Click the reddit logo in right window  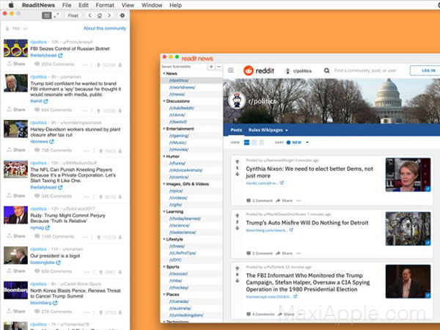[258, 70]
